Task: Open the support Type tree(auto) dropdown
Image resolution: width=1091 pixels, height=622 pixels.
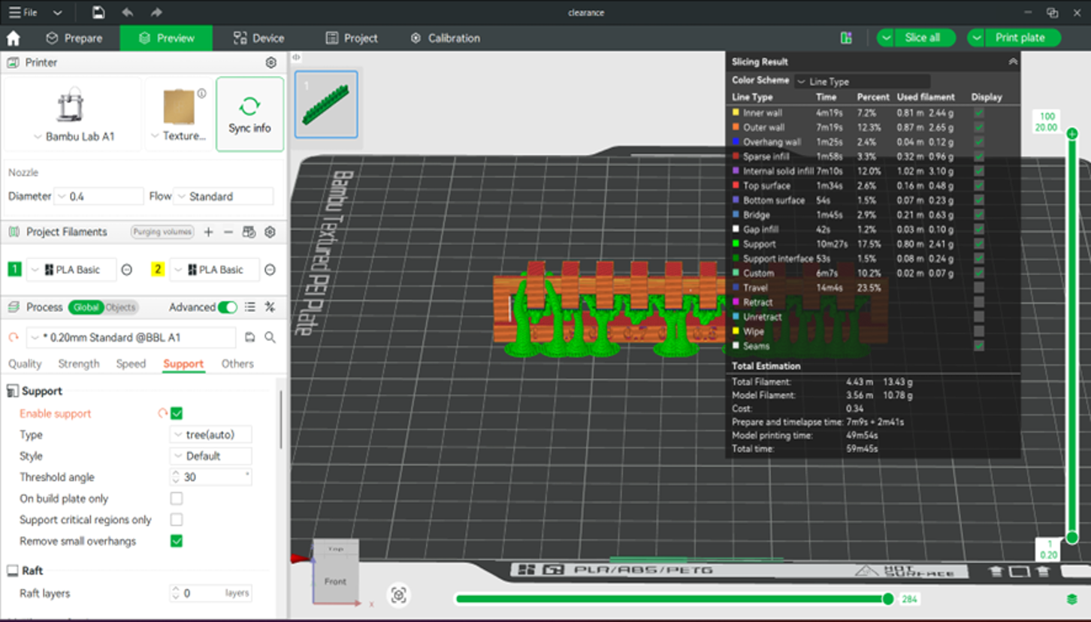Action: click(x=211, y=434)
